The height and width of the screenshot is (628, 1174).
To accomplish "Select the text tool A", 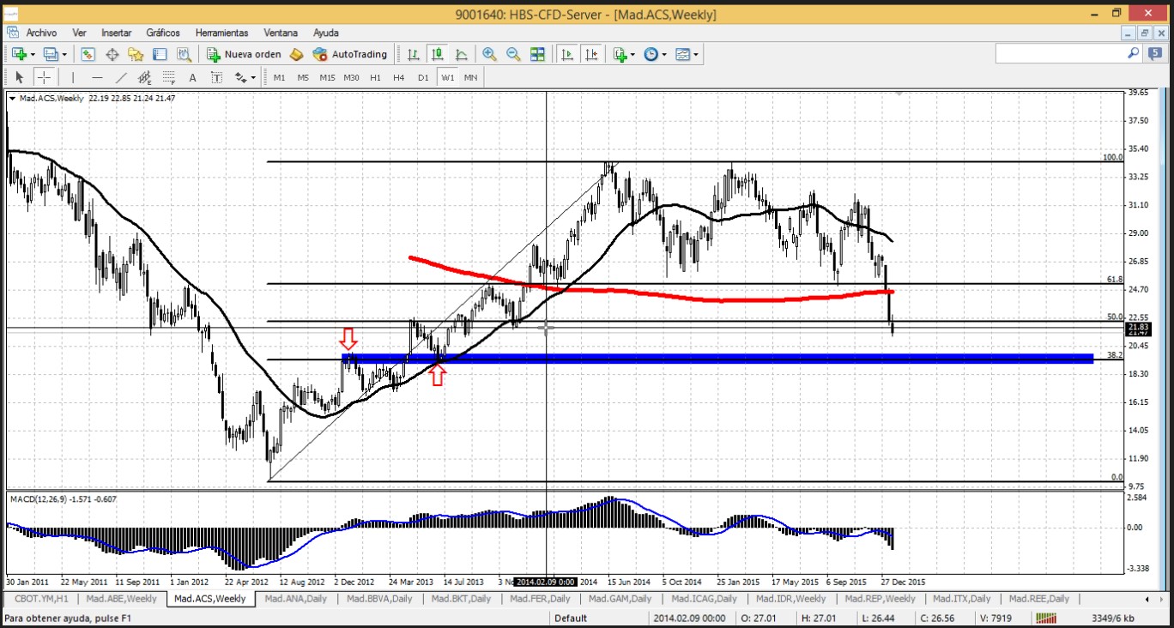I will click(192, 77).
